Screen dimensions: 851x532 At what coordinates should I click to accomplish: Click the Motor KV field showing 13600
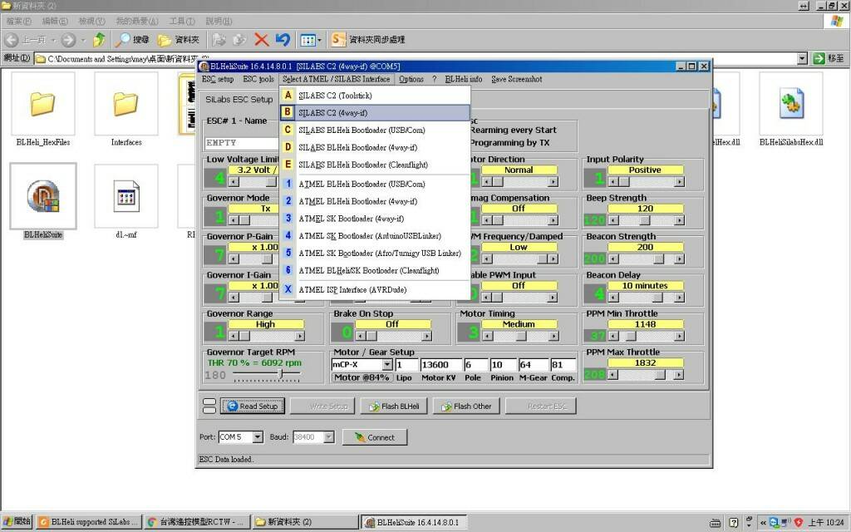point(441,365)
